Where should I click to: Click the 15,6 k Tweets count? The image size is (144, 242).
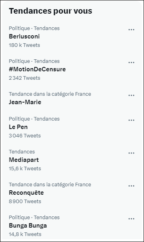pos(25,169)
